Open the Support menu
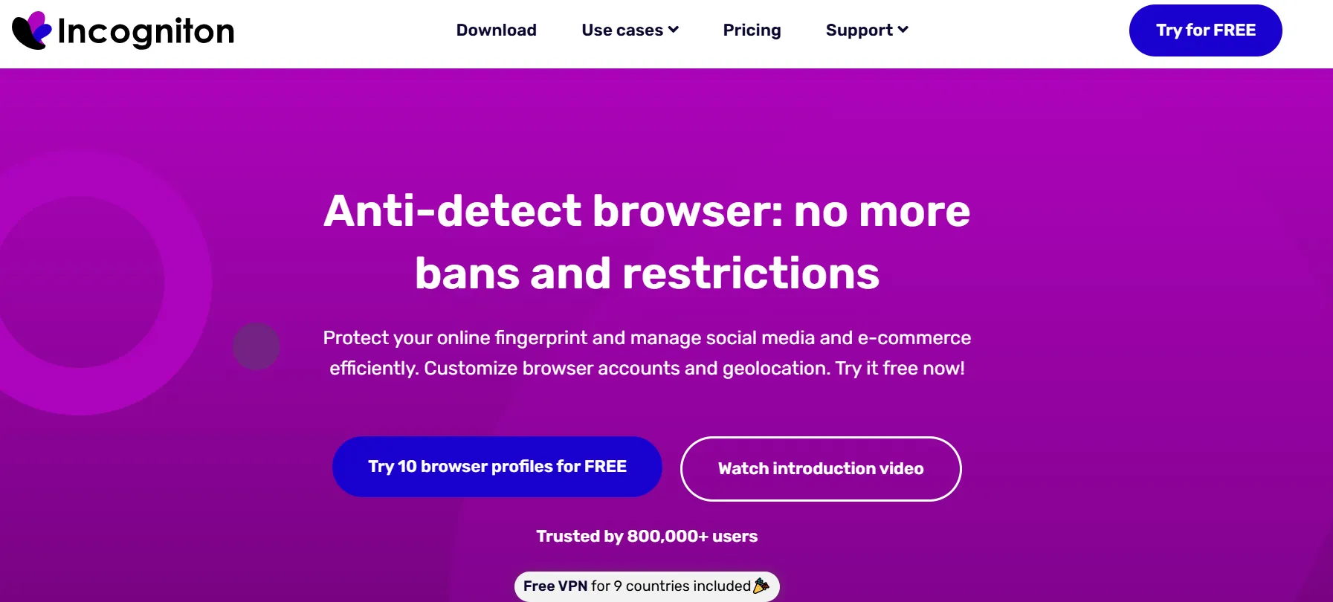This screenshot has height=602, width=1333. 859,30
